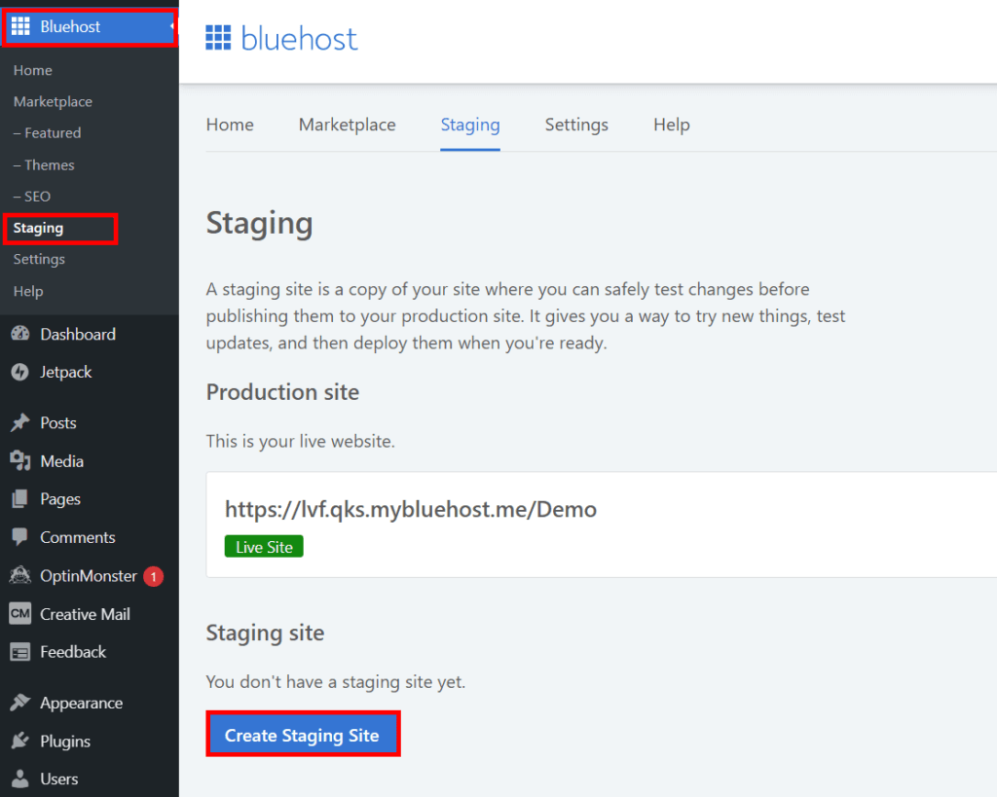Click the Jetpack lightning icon

pyautogui.click(x=20, y=372)
